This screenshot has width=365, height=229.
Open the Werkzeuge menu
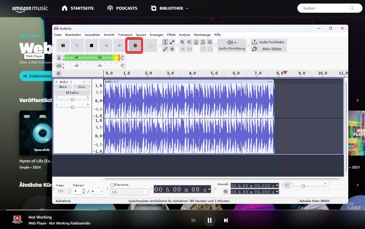(202, 35)
